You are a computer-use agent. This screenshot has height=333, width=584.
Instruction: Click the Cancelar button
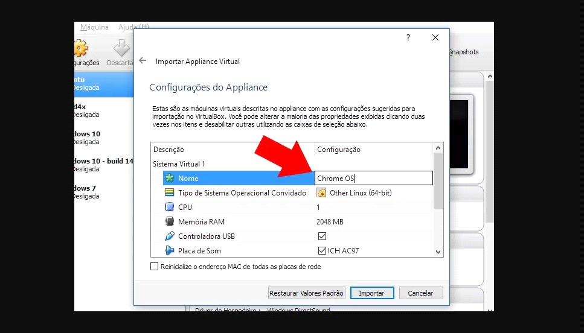pyautogui.click(x=420, y=293)
